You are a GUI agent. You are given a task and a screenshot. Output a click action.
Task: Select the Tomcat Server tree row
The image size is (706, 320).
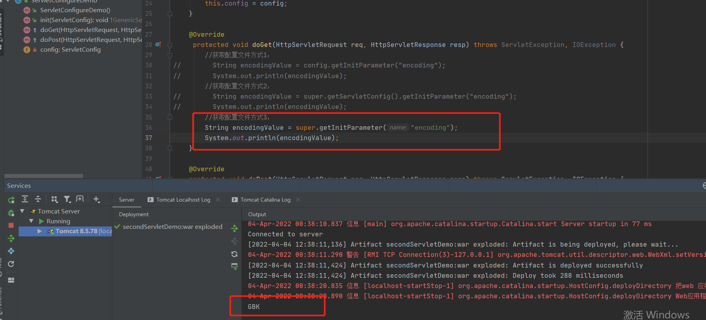click(65, 211)
